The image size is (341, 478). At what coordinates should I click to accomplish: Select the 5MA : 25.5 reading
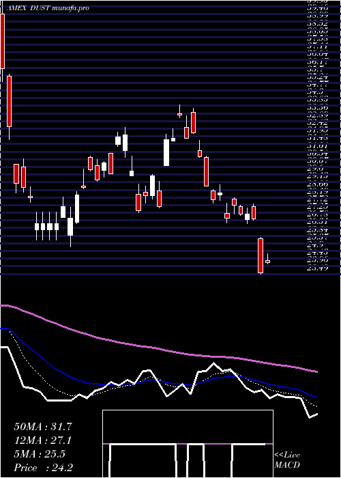40,454
